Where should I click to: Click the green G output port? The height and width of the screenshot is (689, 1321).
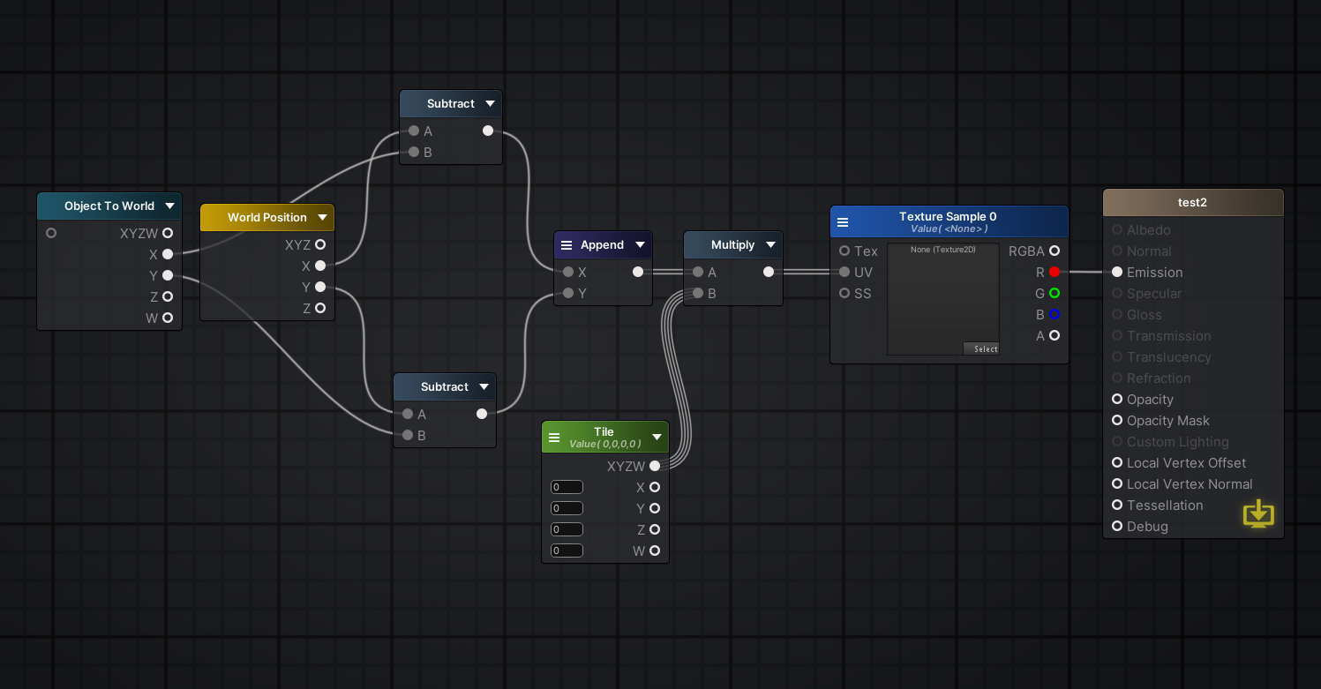click(1055, 294)
